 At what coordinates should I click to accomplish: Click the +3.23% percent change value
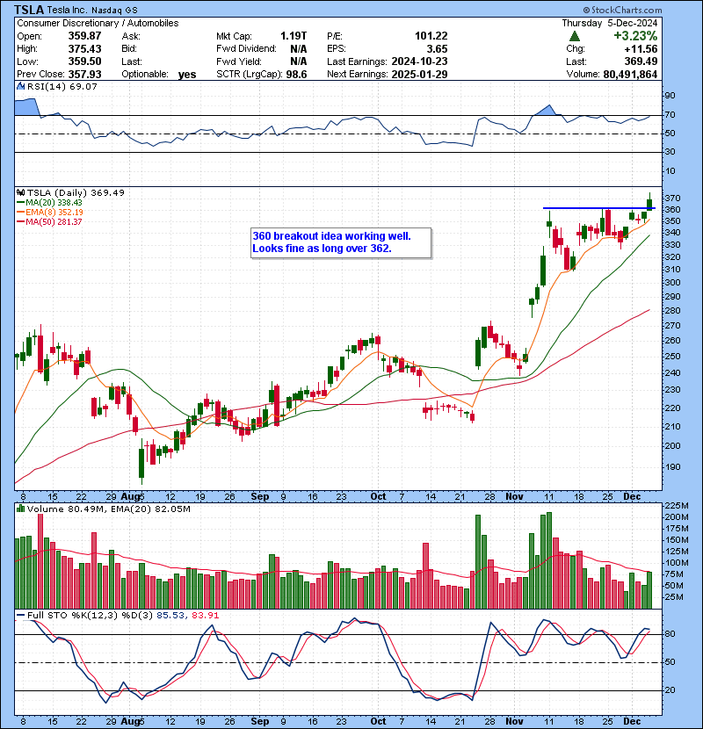[x=635, y=36]
